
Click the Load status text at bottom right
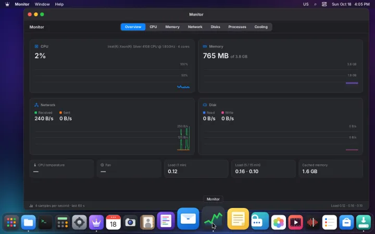pos(347,205)
